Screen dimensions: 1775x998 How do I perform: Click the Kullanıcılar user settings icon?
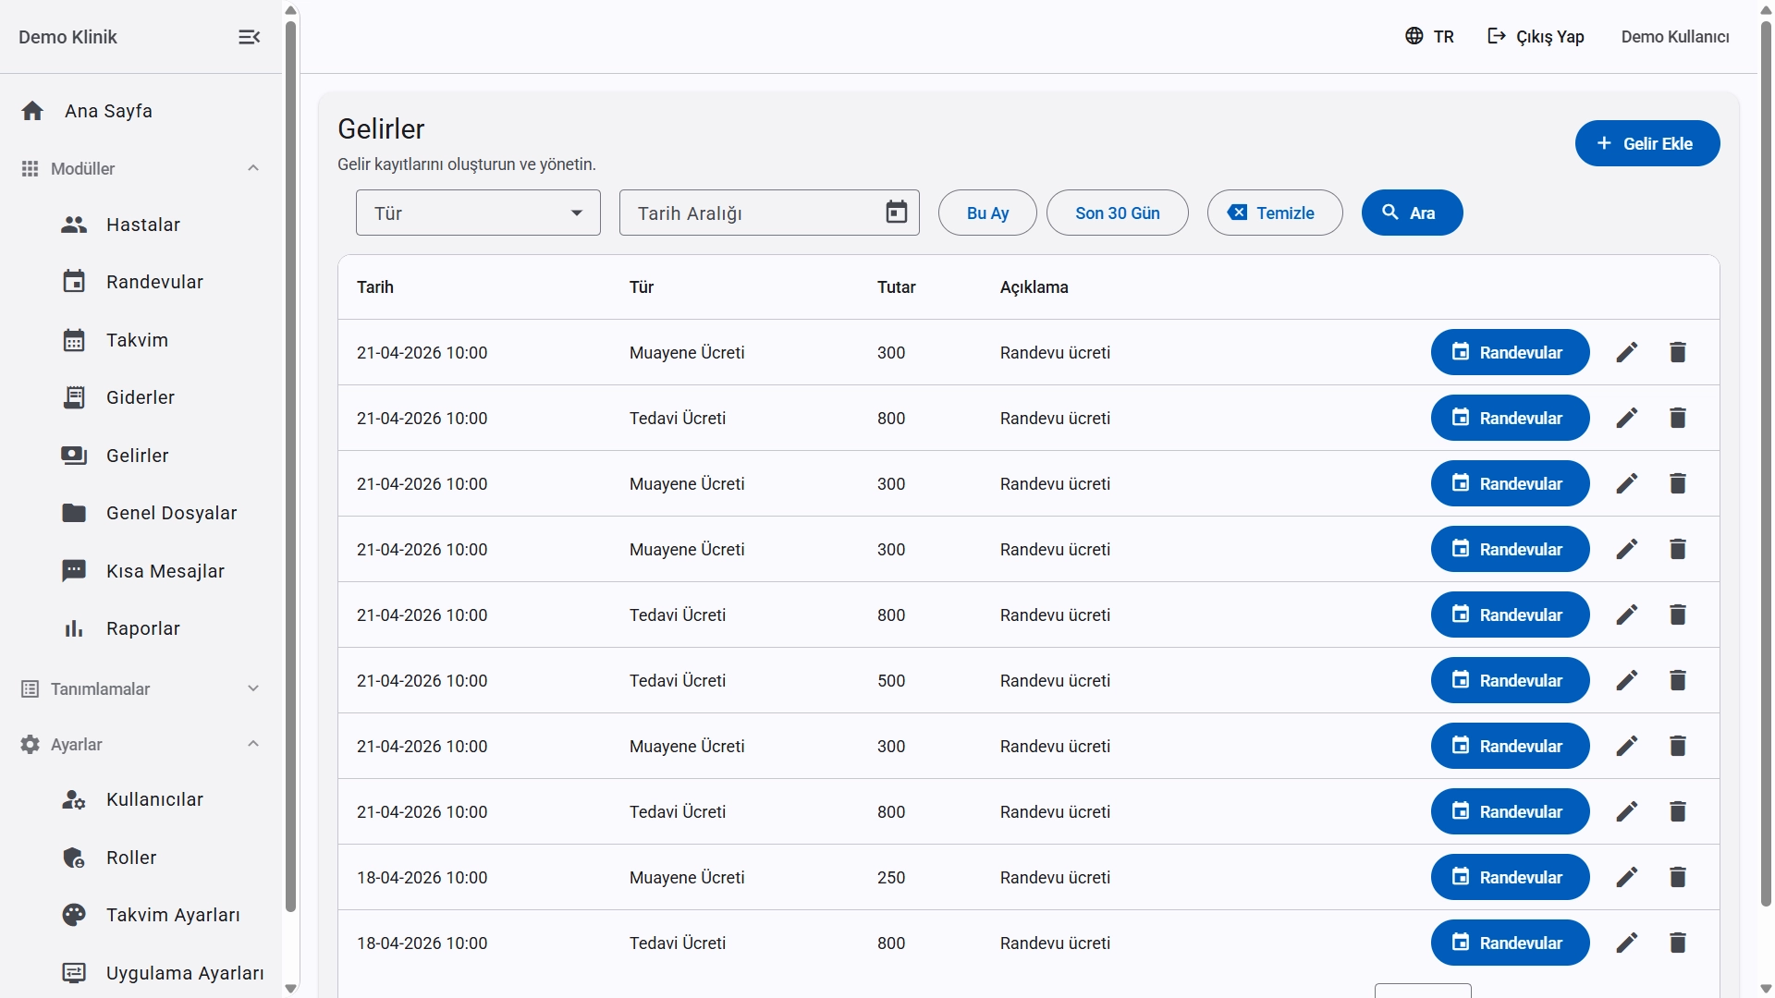click(x=74, y=799)
